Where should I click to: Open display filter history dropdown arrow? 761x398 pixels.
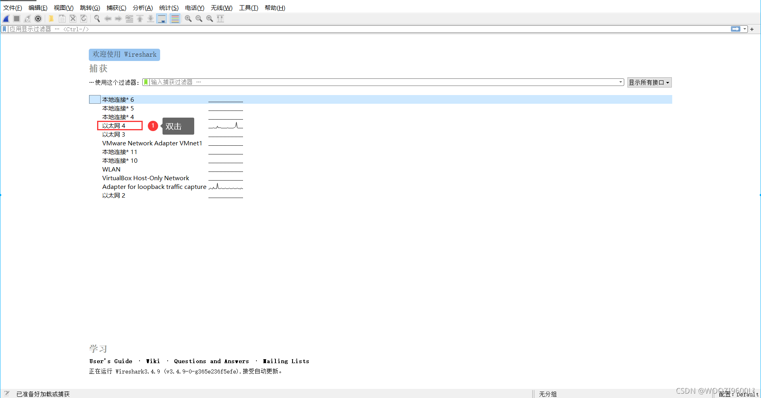[x=745, y=29]
